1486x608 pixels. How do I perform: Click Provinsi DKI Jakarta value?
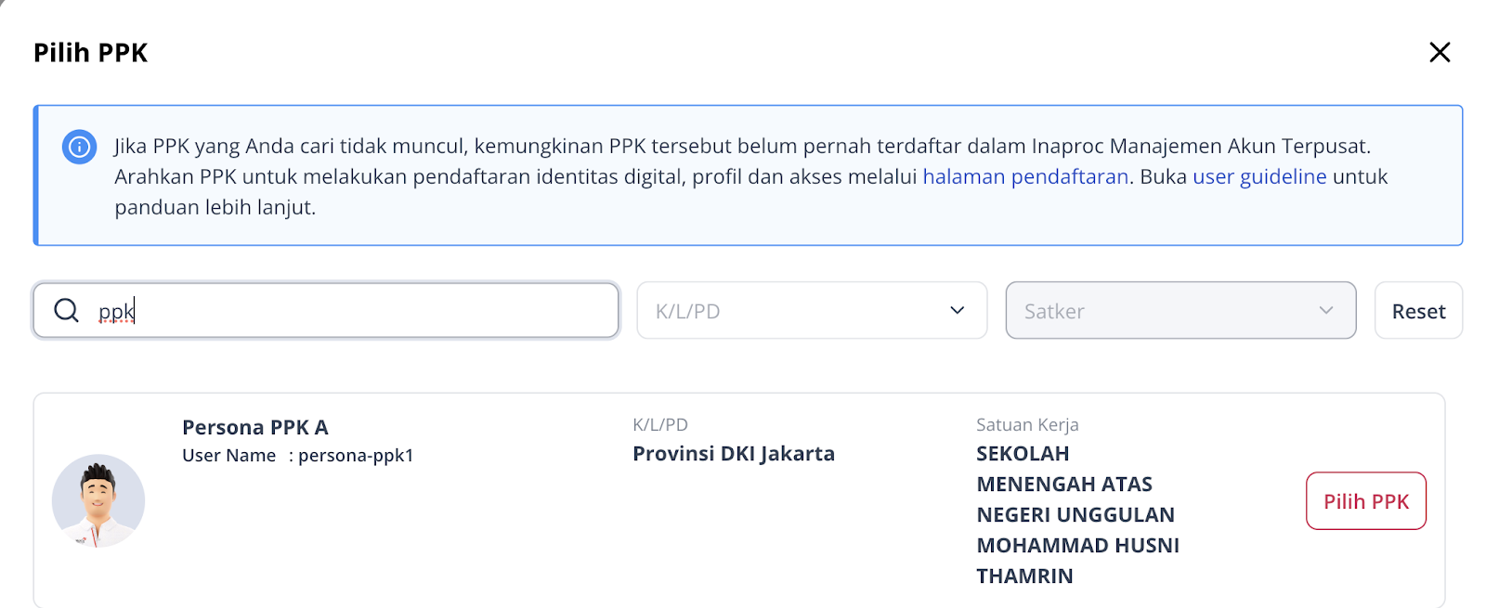point(734,453)
